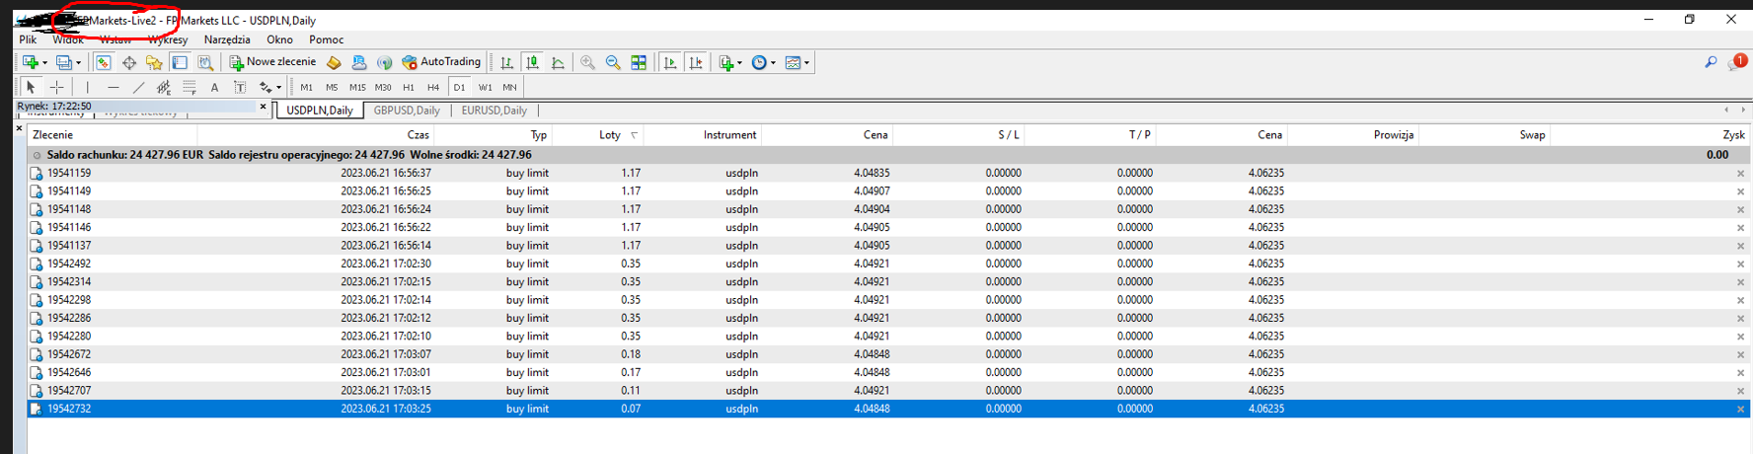Expand the Profiles dropdown arrow
Viewport: 1753px width, 454px height.
[78, 63]
